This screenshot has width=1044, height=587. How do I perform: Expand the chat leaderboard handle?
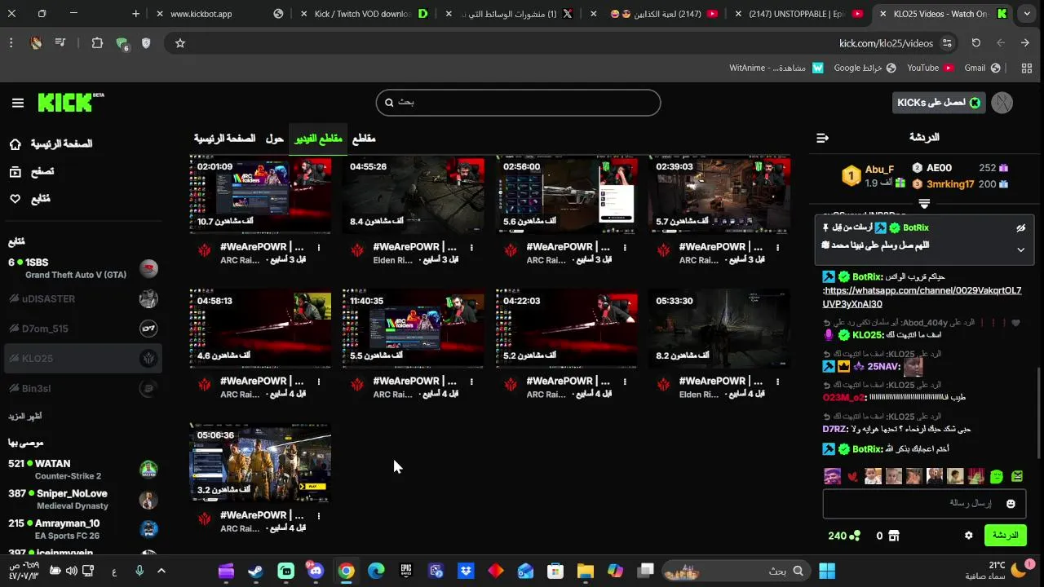(x=924, y=203)
